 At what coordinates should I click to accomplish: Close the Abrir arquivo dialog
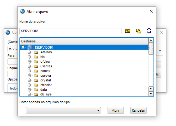pos(151,11)
